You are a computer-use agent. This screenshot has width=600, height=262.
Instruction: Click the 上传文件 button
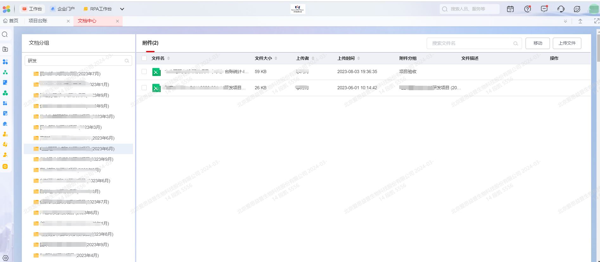point(567,43)
